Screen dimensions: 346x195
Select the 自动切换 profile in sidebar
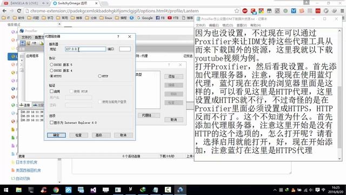pos(21,178)
